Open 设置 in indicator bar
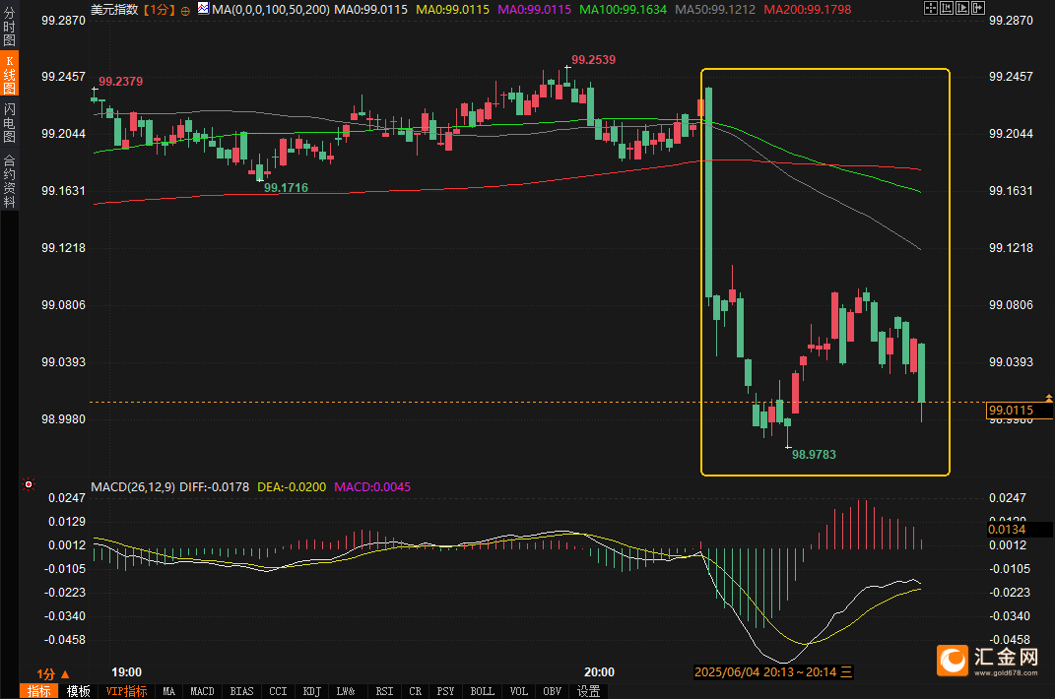 click(x=589, y=691)
